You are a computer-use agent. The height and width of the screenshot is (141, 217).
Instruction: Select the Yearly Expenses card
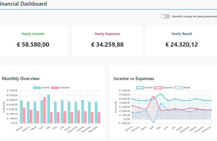pos(107,41)
